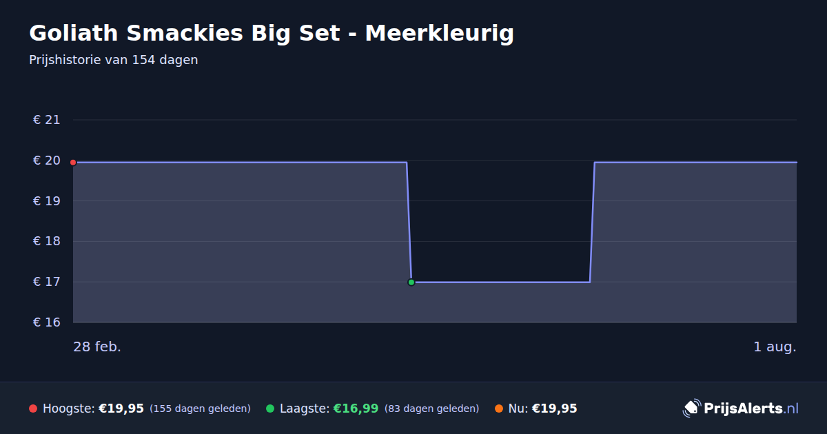Click the Hoogste €19,95 value
827x434 pixels.
pos(121,409)
